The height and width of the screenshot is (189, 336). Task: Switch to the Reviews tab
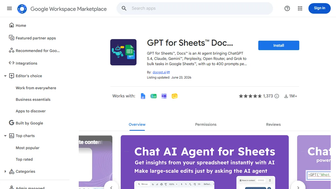(273, 124)
